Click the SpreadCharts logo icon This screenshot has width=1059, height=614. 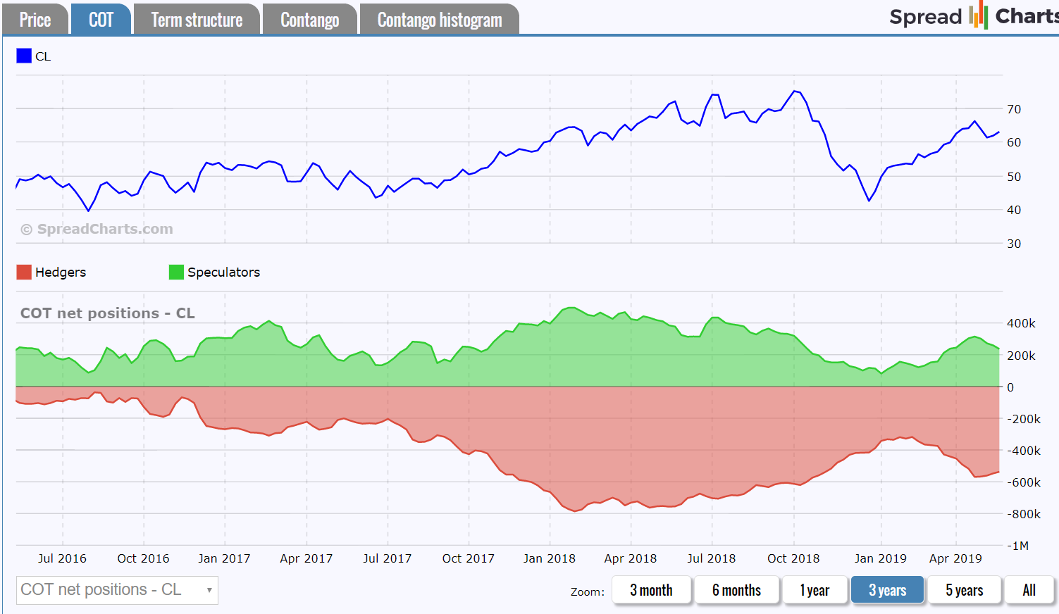pyautogui.click(x=977, y=15)
